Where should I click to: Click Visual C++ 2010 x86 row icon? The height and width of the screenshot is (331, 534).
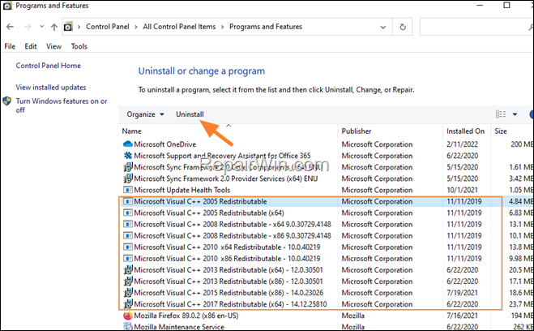pyautogui.click(x=128, y=259)
